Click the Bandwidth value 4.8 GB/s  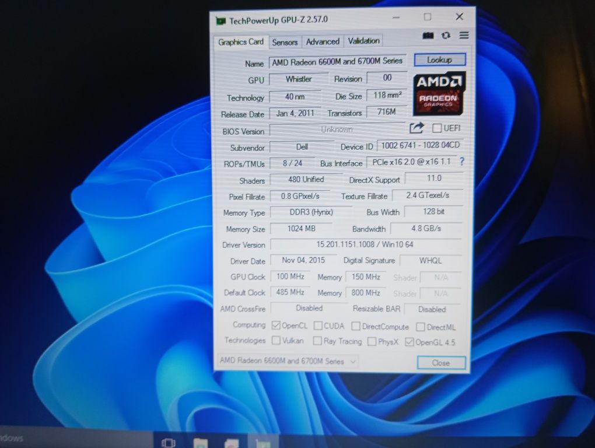(426, 228)
